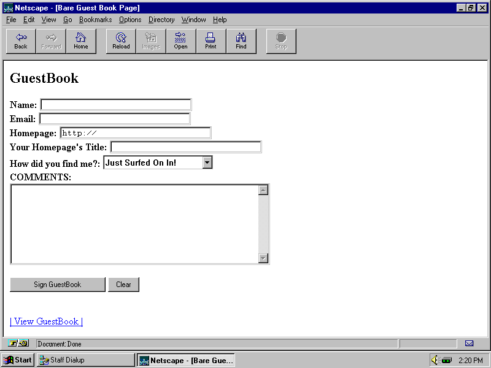Image resolution: width=491 pixels, height=368 pixels.
Task: Click the security key icon in status bar
Action: pyautogui.click(x=18, y=343)
